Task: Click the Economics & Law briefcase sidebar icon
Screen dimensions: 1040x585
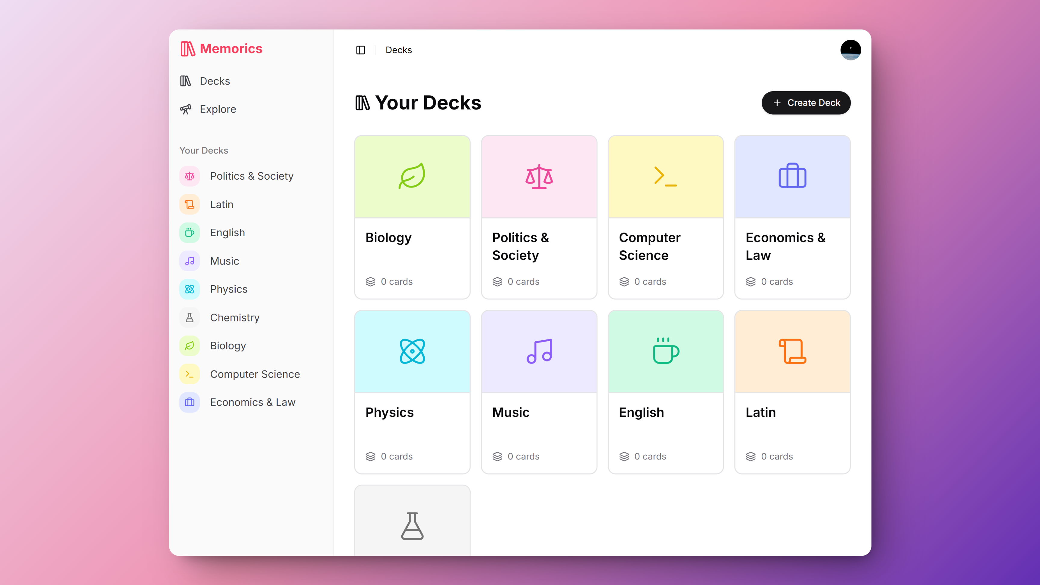Action: point(189,403)
